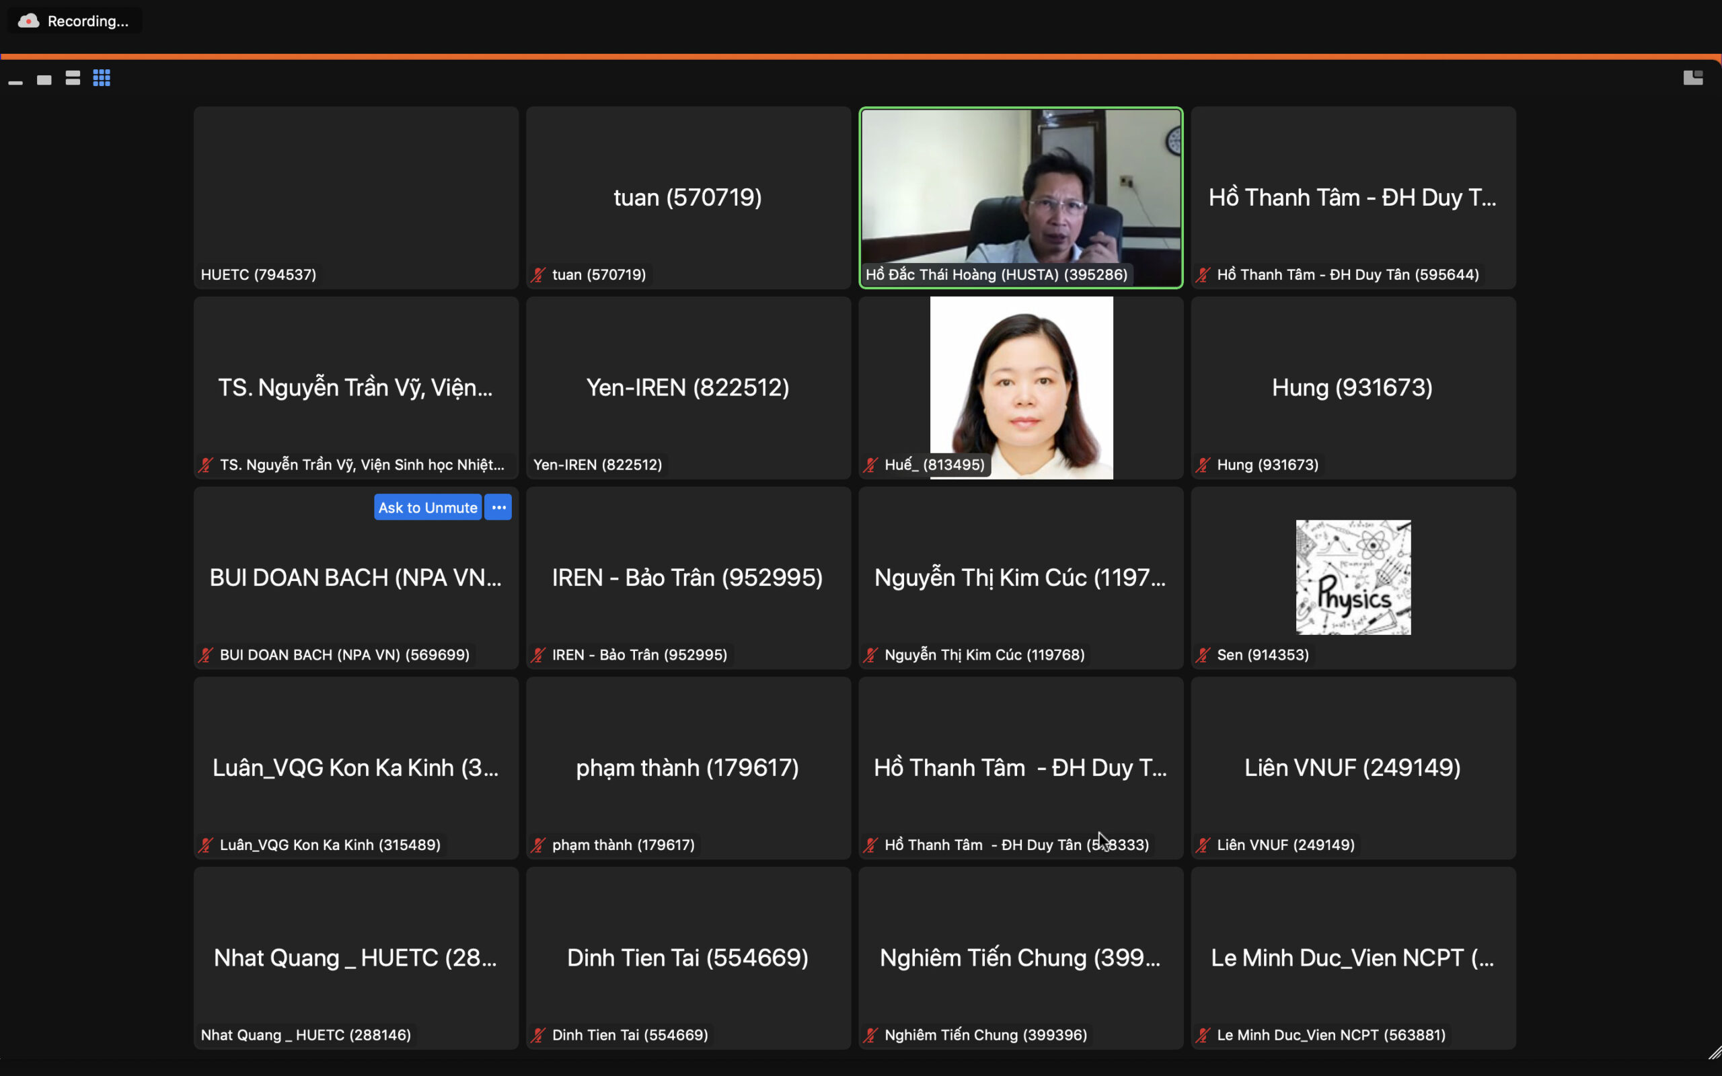Click the muted mic icon beside Sen (914353)
The width and height of the screenshot is (1722, 1076).
coord(1203,655)
